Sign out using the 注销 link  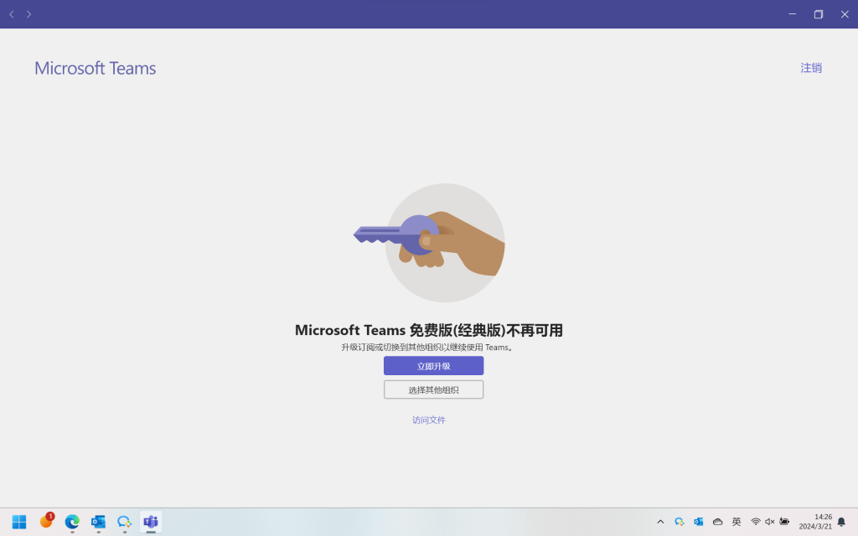pos(810,68)
